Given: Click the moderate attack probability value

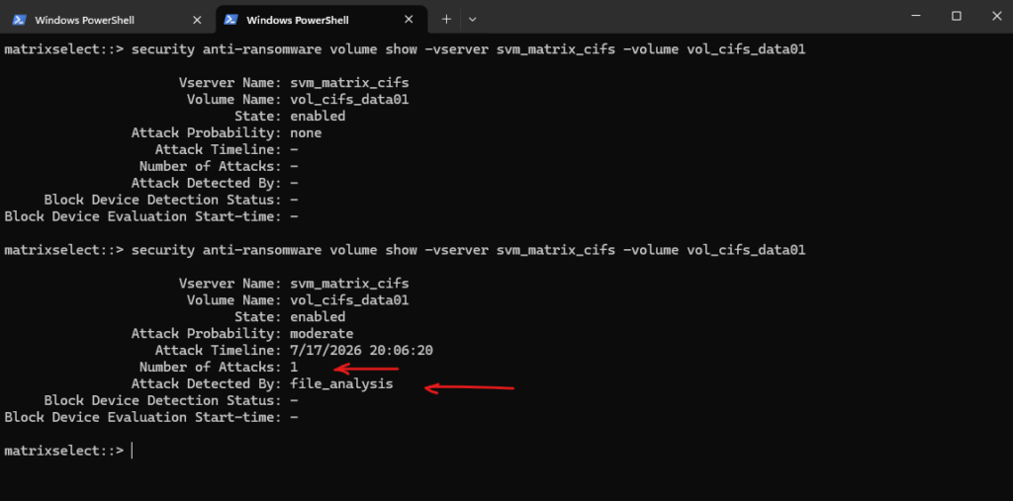Looking at the screenshot, I should coord(322,334).
